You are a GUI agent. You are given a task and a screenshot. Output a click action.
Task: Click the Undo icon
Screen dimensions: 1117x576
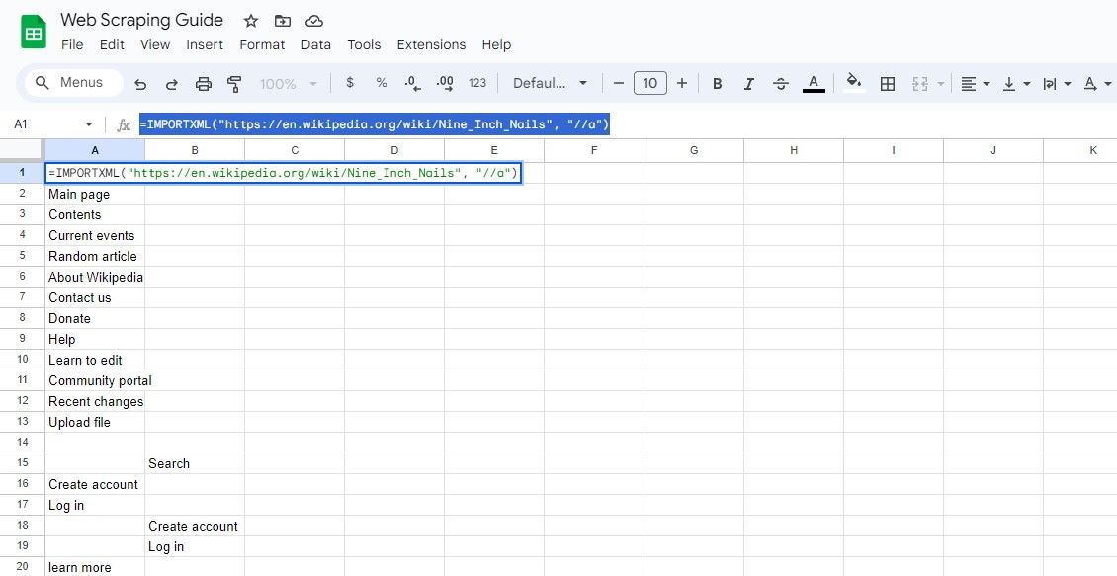click(x=139, y=83)
